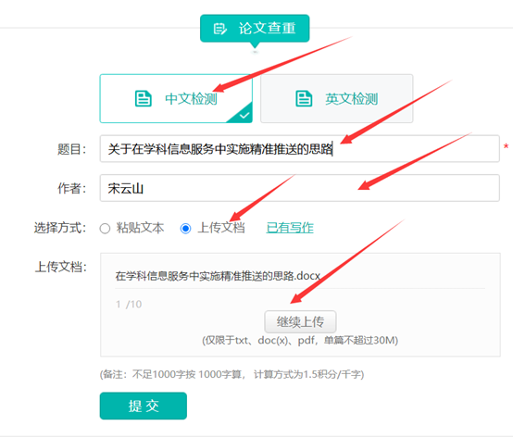Screen dimensions: 513x438
Task: Click the 1/10 upload counter
Action: pos(129,305)
